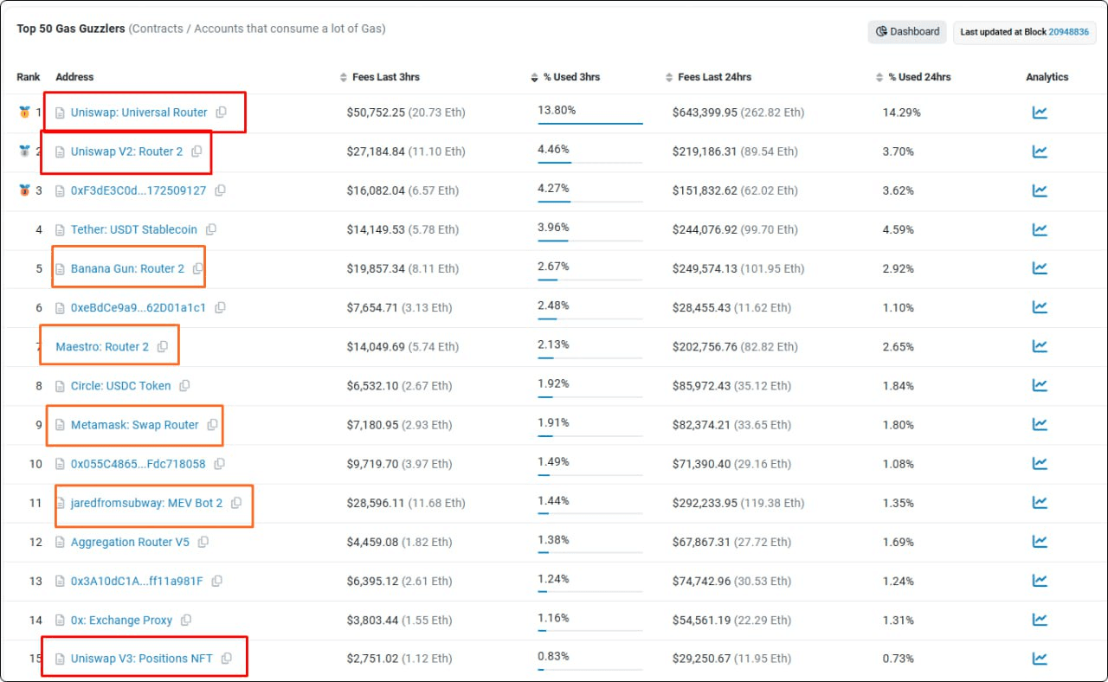Open Tether: USDT Stablecoin address page
Screen dimensions: 1108x682
coord(134,229)
